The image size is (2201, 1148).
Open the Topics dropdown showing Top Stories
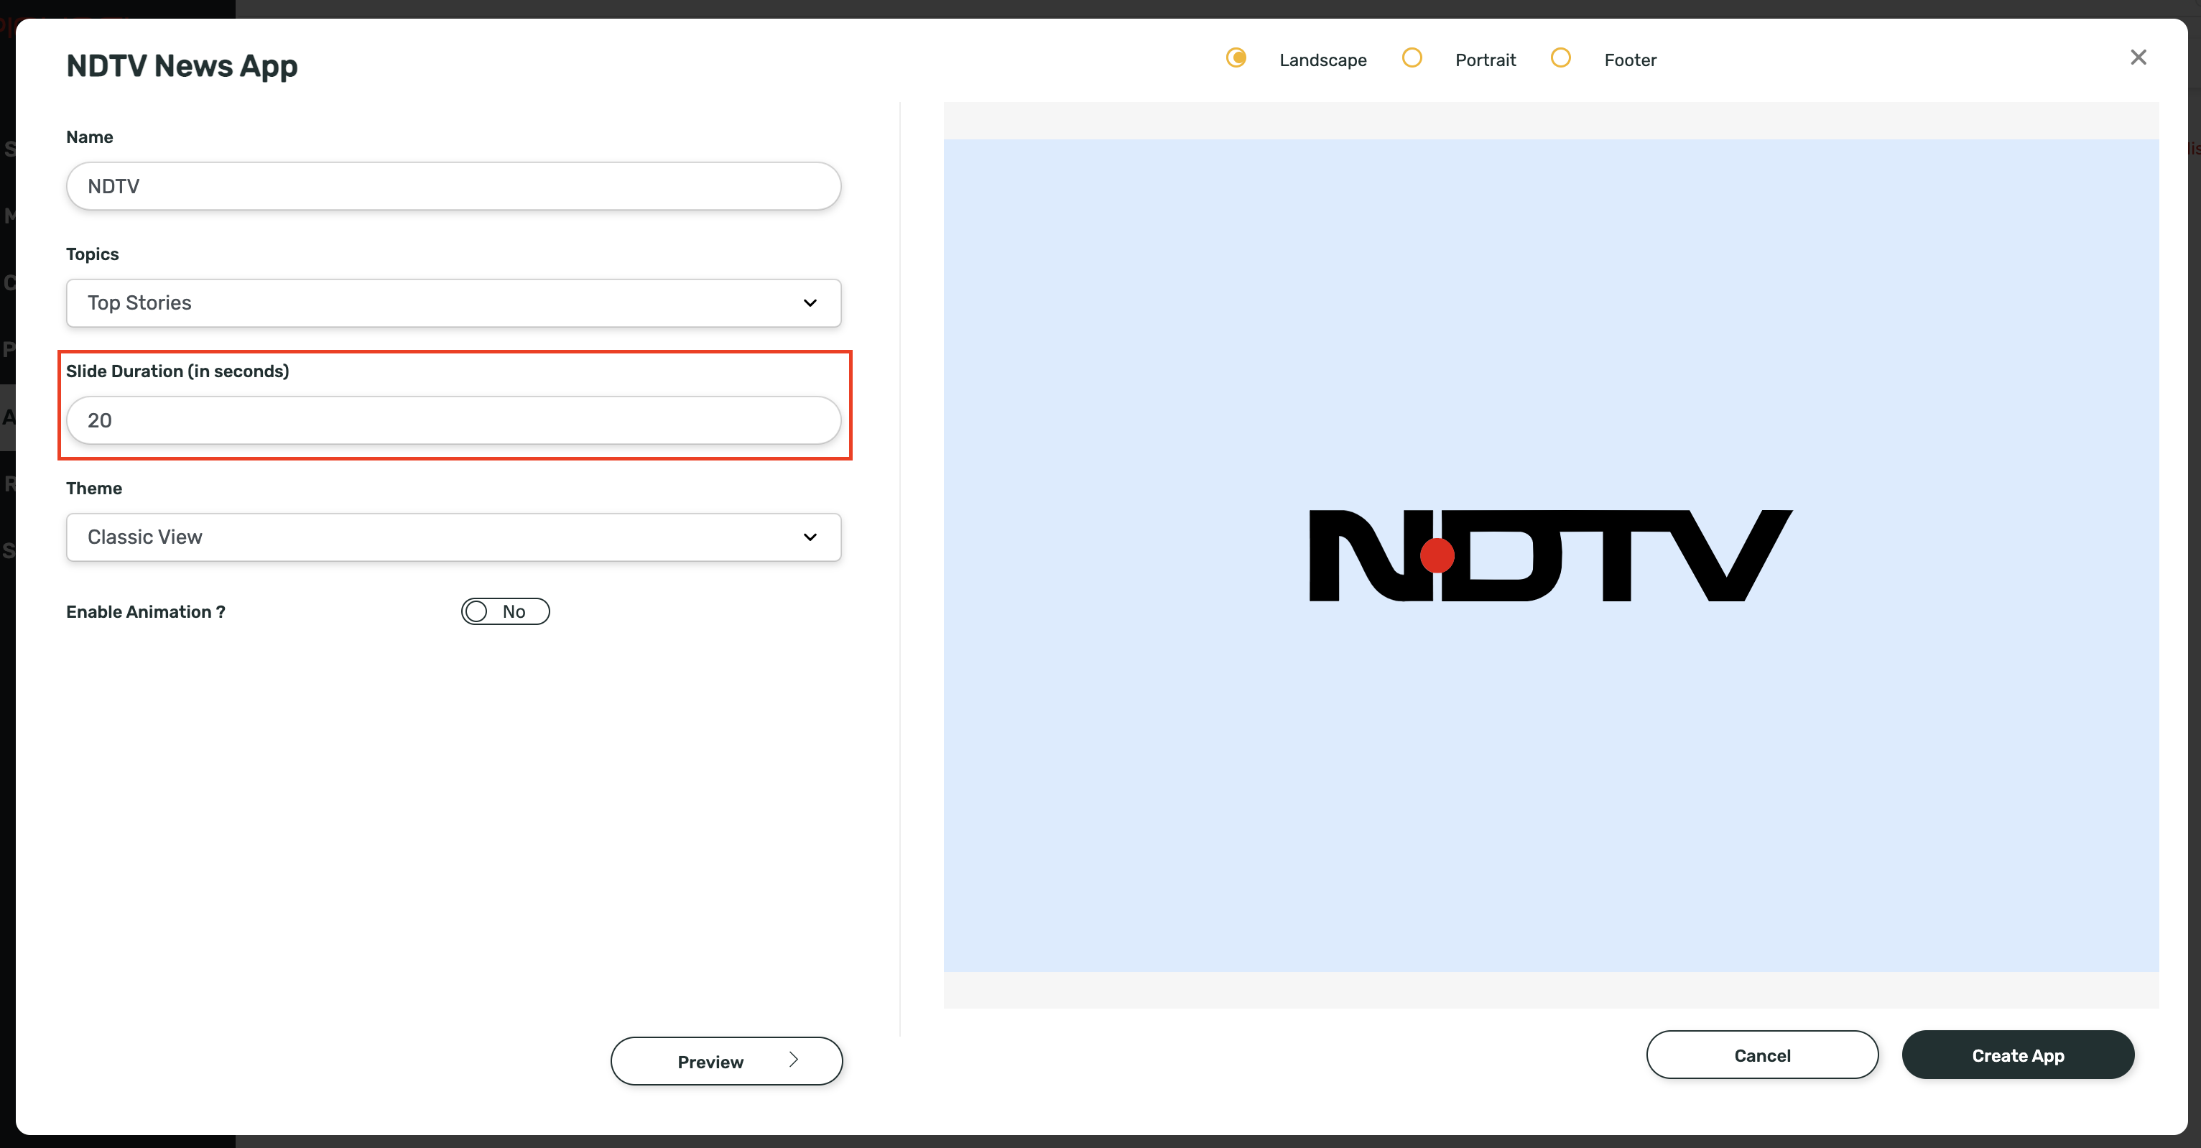click(x=454, y=302)
